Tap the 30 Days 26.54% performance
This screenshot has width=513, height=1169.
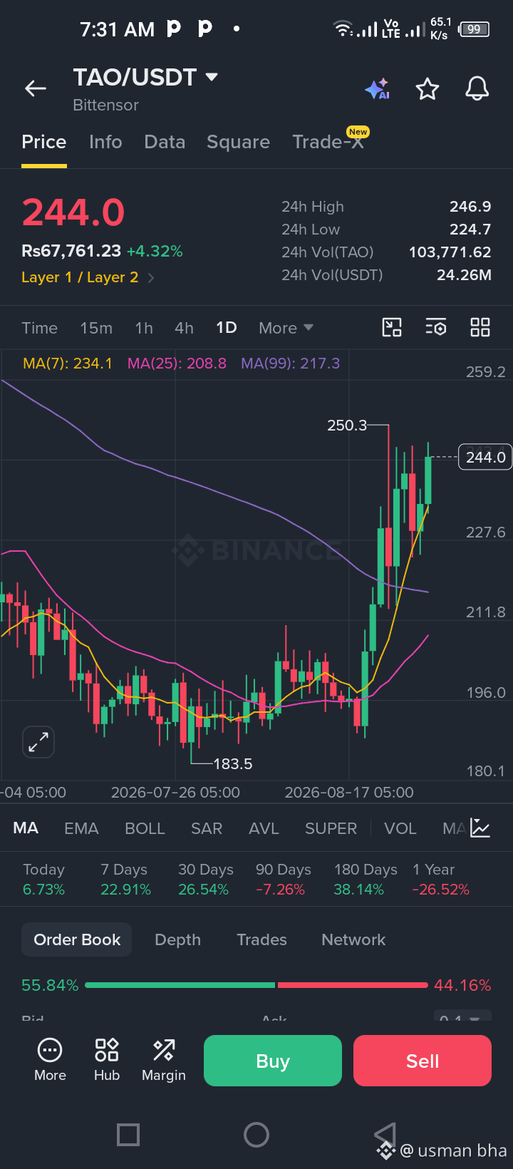[x=205, y=880]
